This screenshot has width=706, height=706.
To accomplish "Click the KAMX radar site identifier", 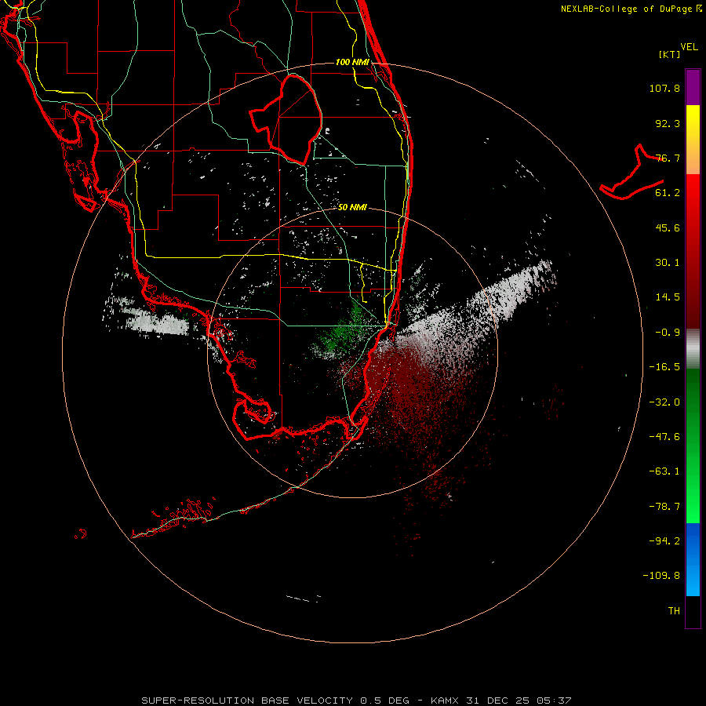I will [445, 701].
